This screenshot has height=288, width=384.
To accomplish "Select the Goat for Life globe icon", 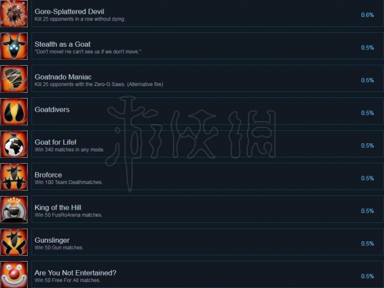I will [x=14, y=144].
